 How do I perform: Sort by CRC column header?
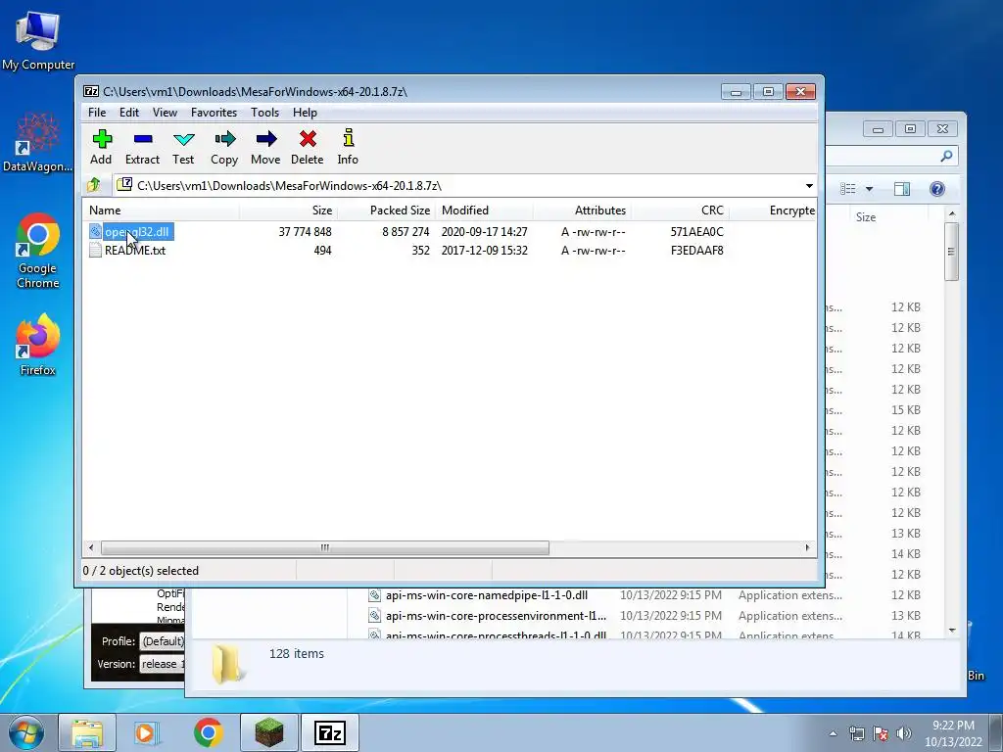(680, 211)
